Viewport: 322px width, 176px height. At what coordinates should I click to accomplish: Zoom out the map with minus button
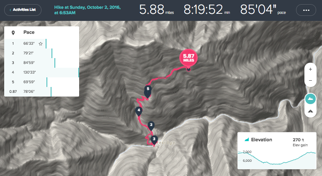(310, 80)
